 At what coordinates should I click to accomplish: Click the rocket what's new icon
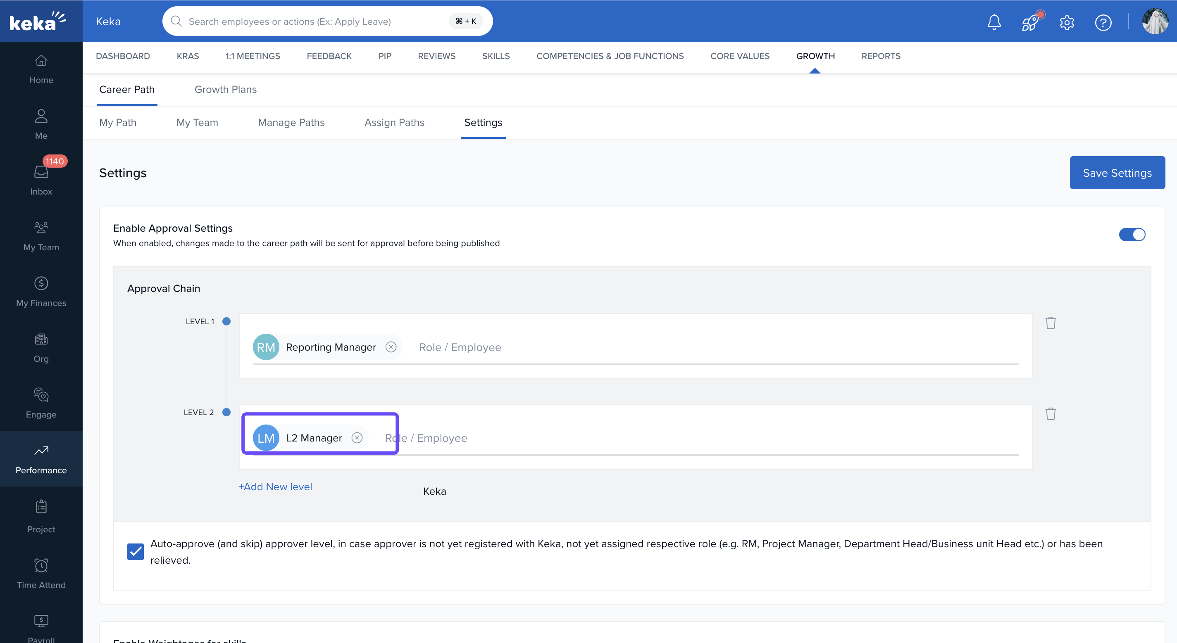[1030, 22]
